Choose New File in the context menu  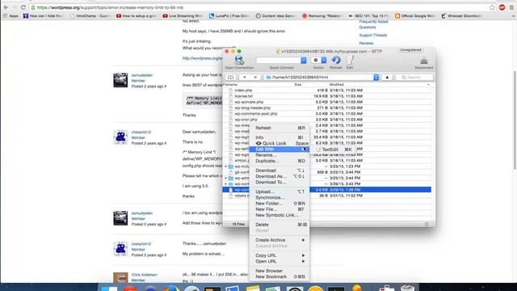(280, 209)
